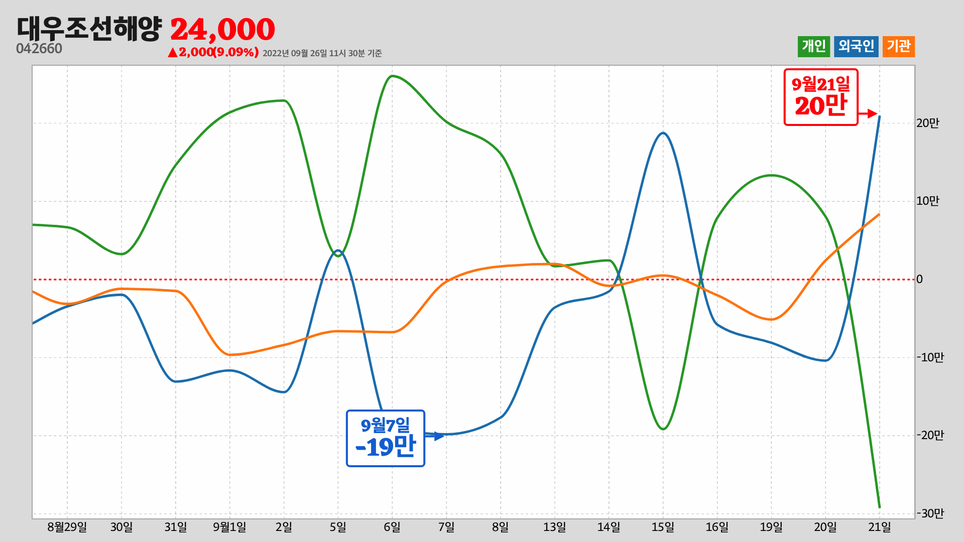Click the 8월29일 x-axis date label
The image size is (964, 542).
tap(67, 527)
